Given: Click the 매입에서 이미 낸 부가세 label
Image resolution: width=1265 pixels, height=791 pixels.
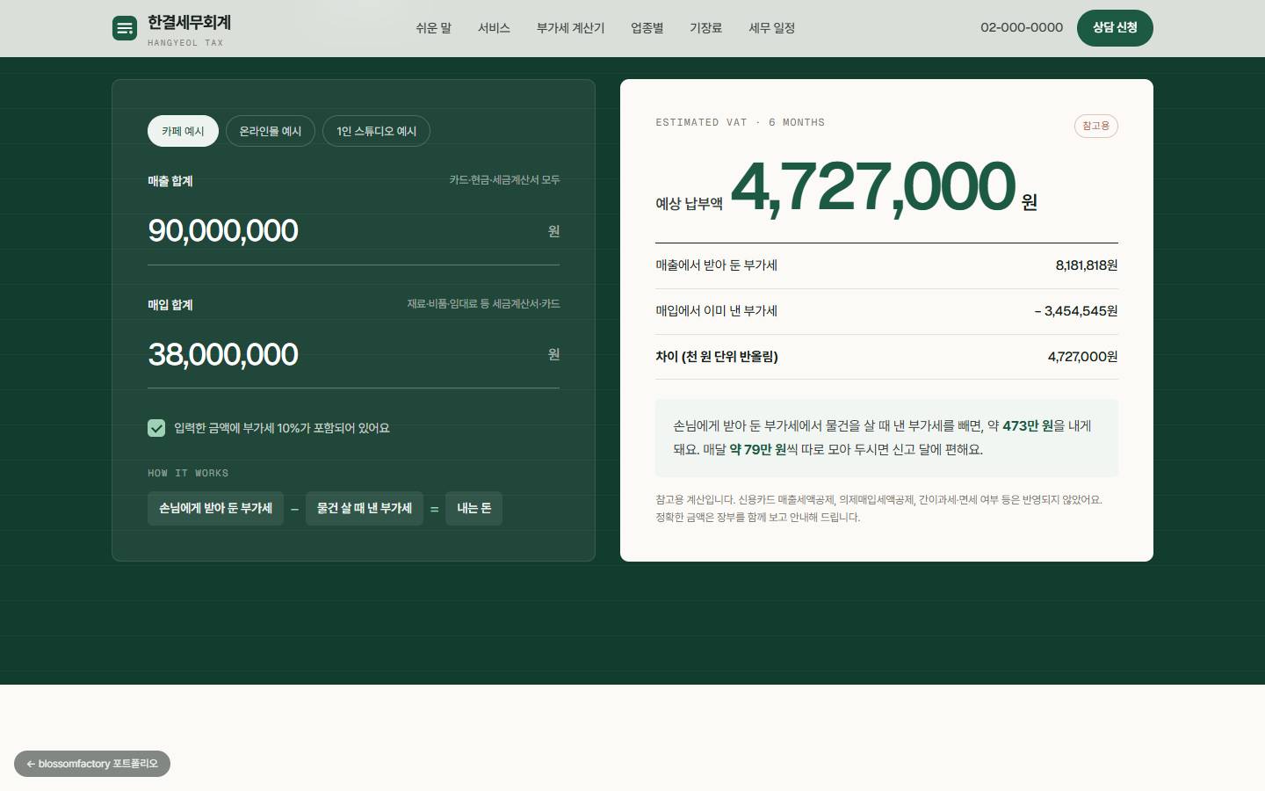Looking at the screenshot, I should click(x=716, y=311).
